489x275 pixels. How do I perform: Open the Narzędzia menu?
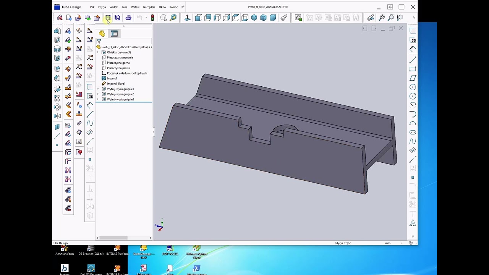[149, 7]
